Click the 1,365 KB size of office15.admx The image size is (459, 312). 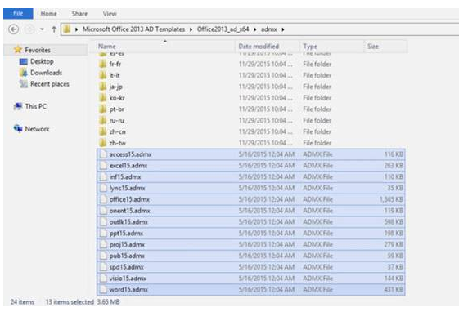tap(391, 199)
